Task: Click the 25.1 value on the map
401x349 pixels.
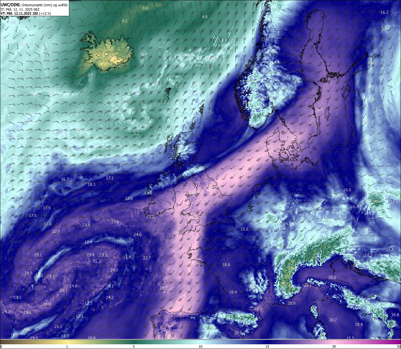Action: point(50,276)
